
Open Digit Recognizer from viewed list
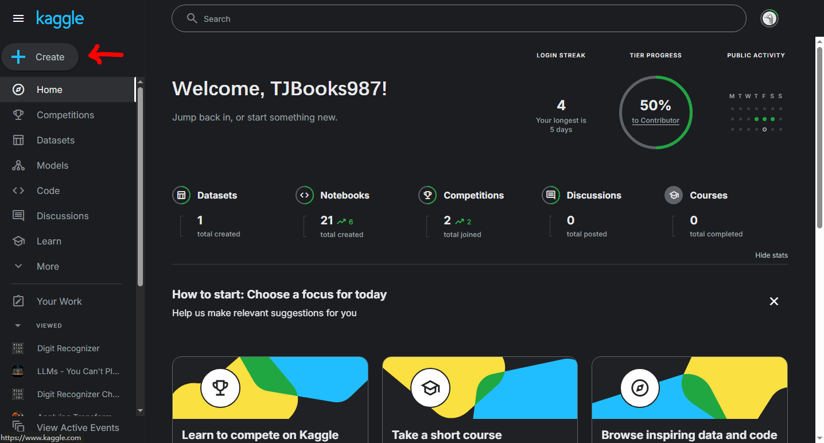pos(68,348)
